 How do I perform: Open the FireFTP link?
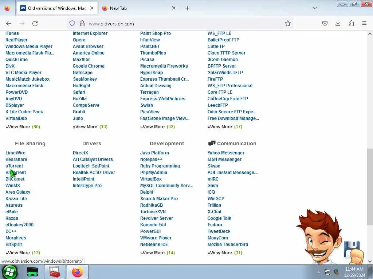(215, 79)
